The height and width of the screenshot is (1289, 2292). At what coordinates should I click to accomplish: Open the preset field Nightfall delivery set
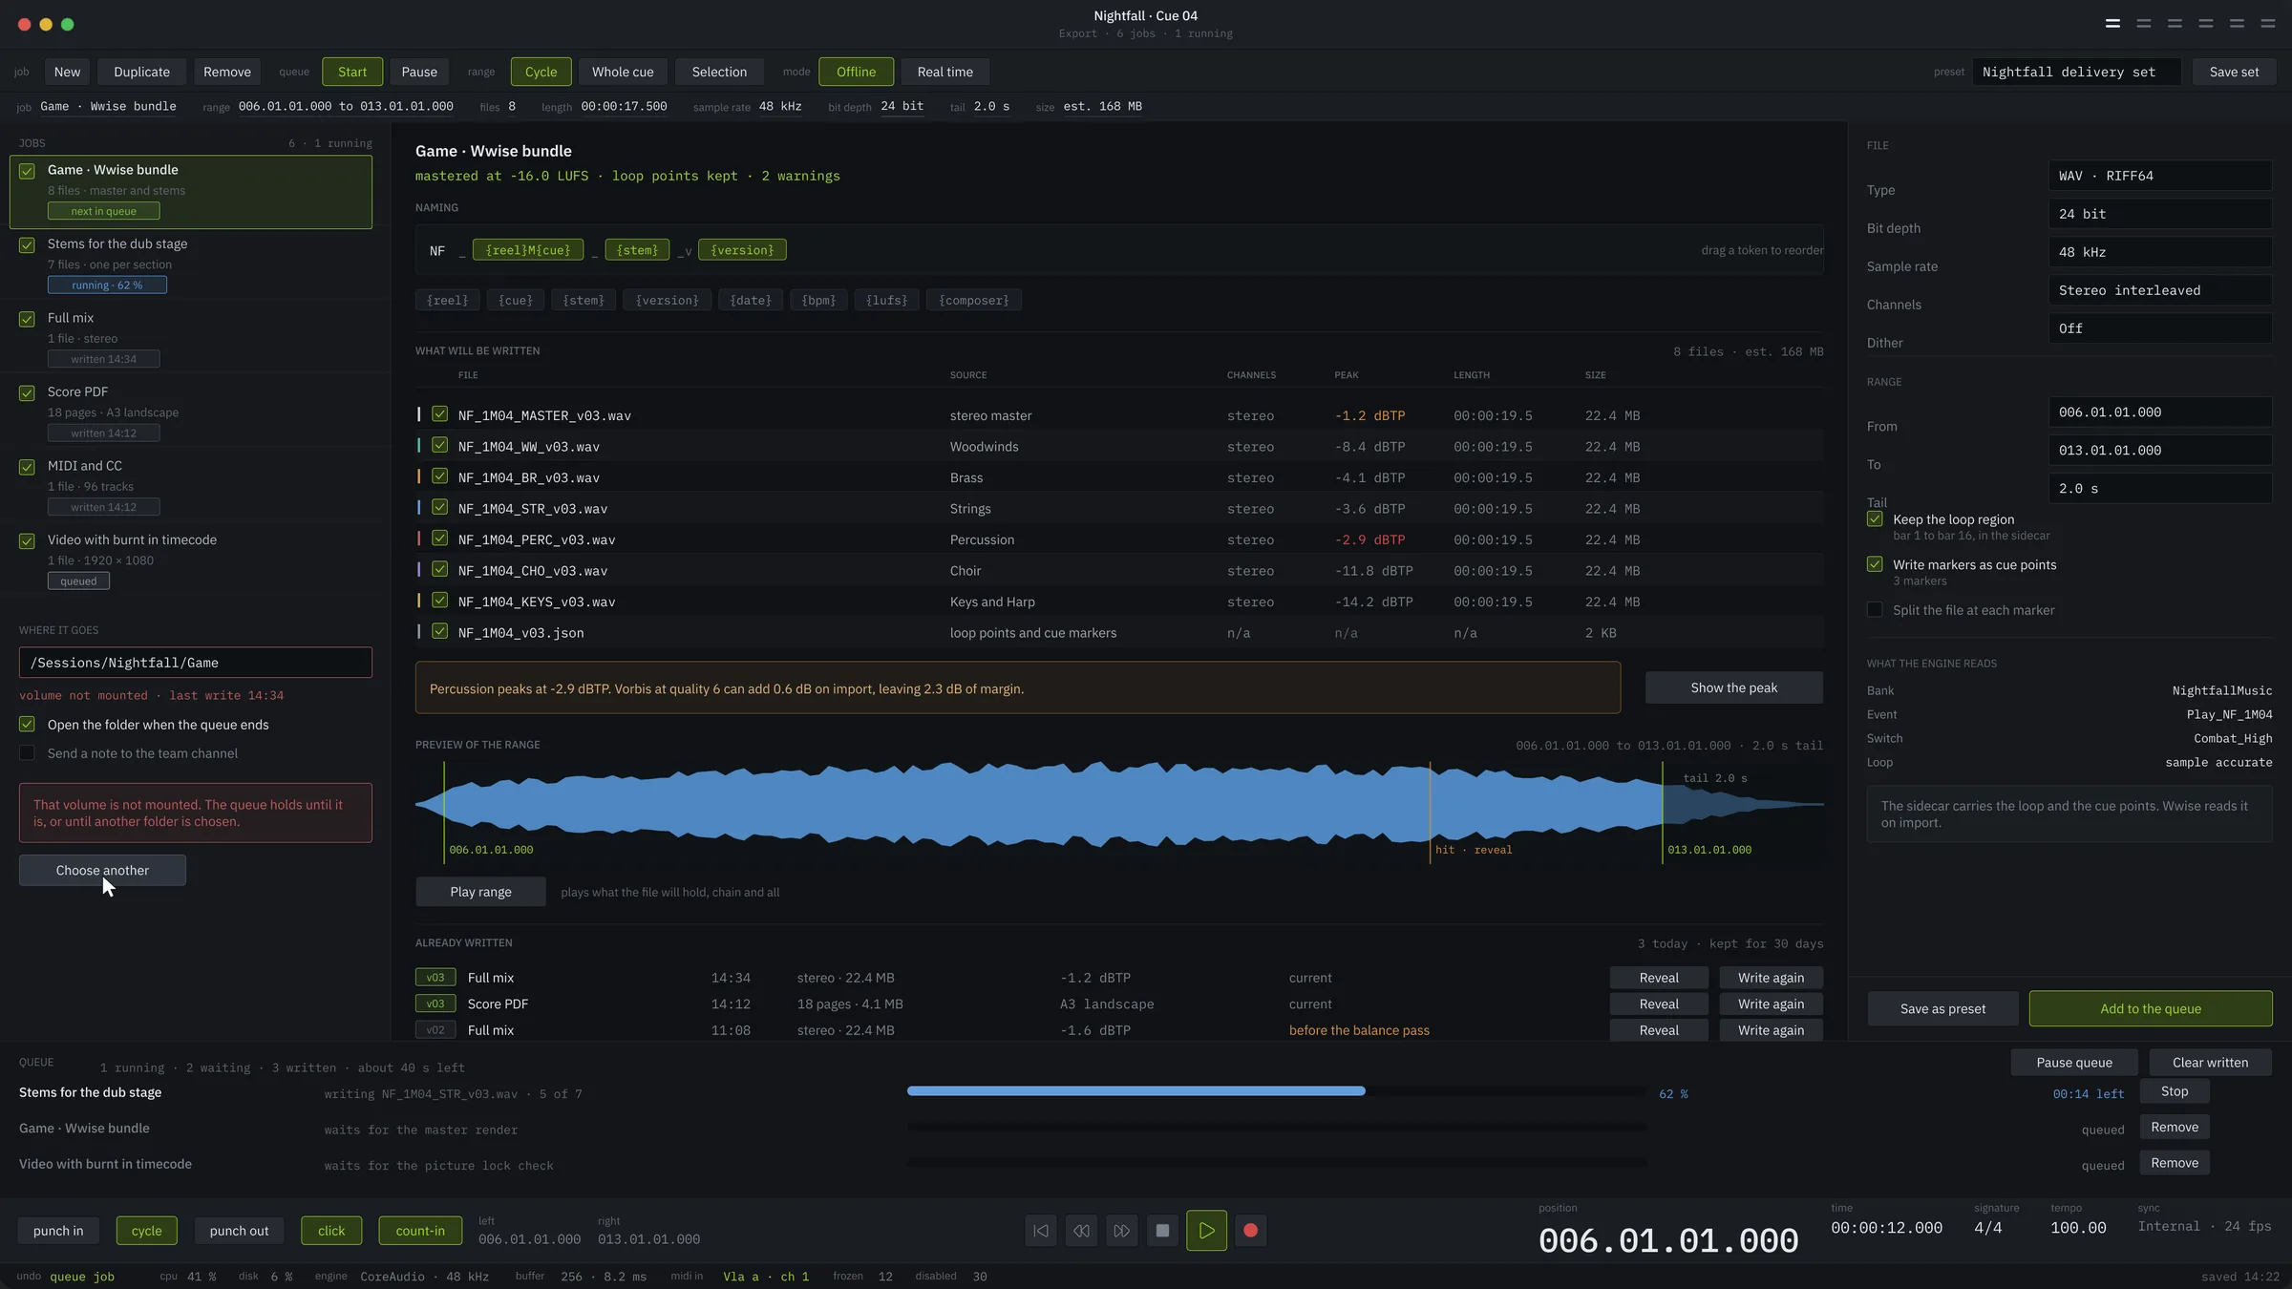pos(2076,72)
